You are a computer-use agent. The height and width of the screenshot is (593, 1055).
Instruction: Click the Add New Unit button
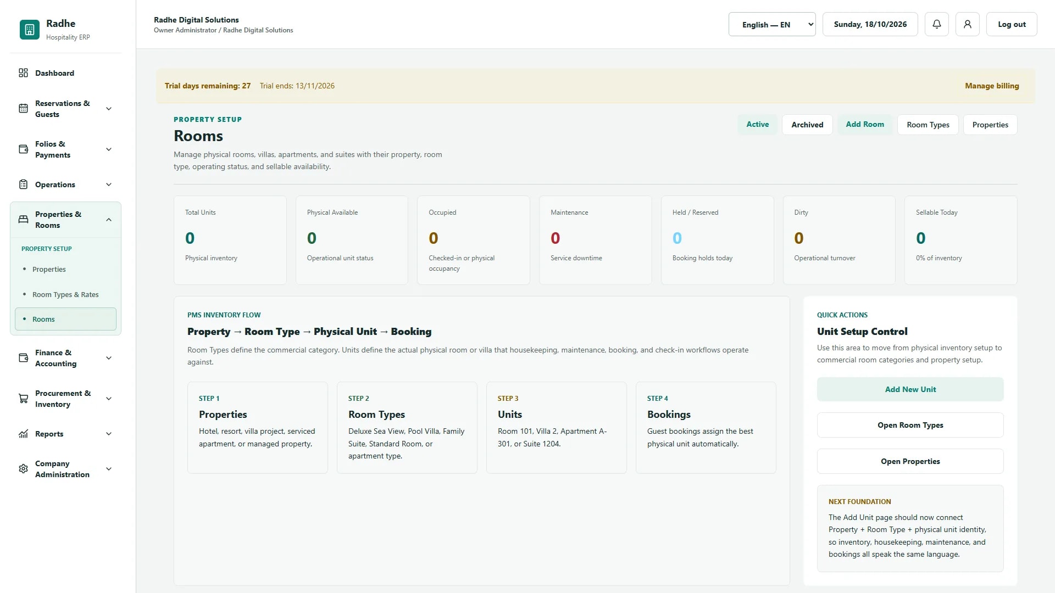[910, 389]
